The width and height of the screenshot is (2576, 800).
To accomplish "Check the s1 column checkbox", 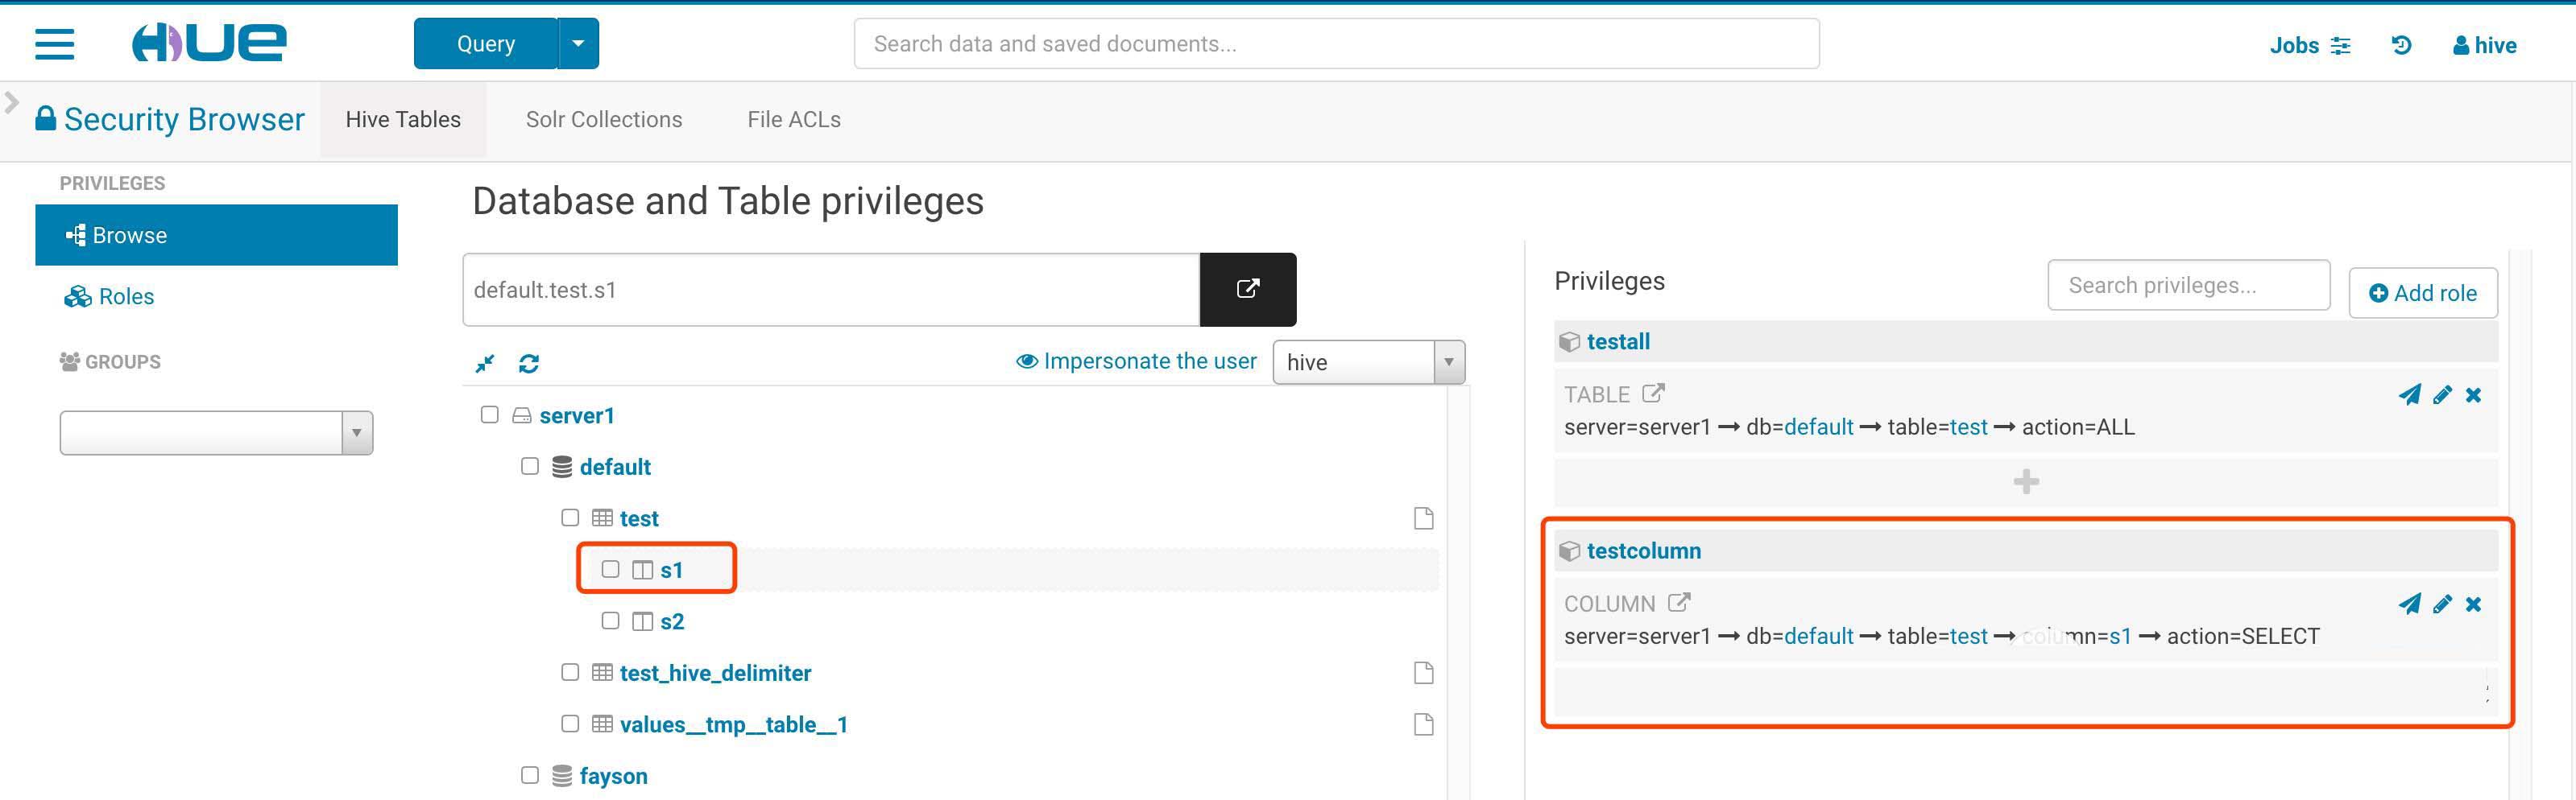I will click(610, 569).
